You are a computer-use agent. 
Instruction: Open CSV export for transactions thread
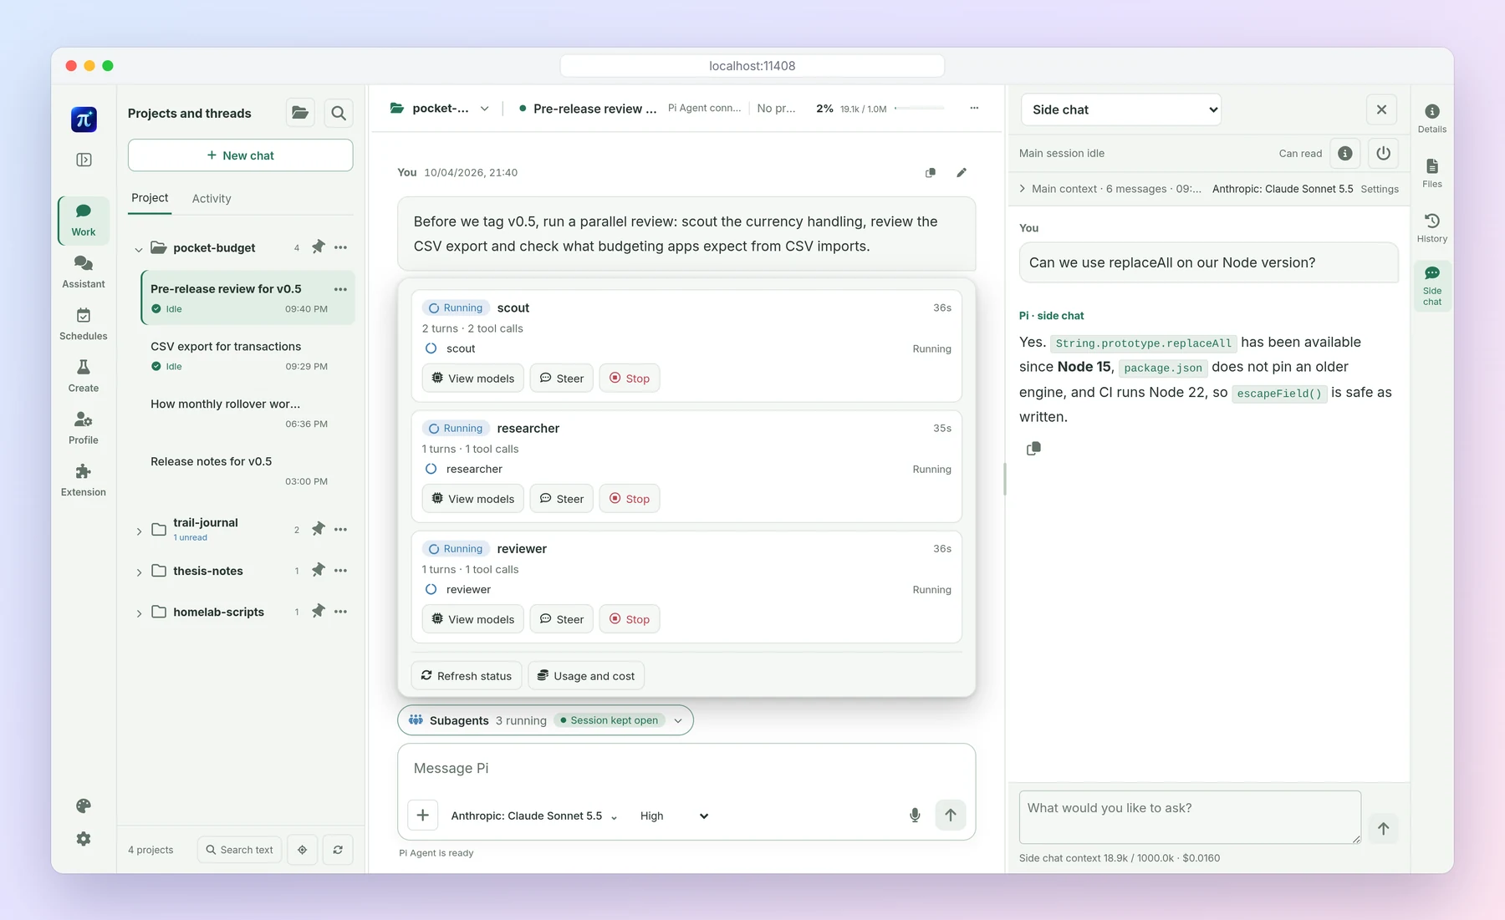[x=247, y=356]
